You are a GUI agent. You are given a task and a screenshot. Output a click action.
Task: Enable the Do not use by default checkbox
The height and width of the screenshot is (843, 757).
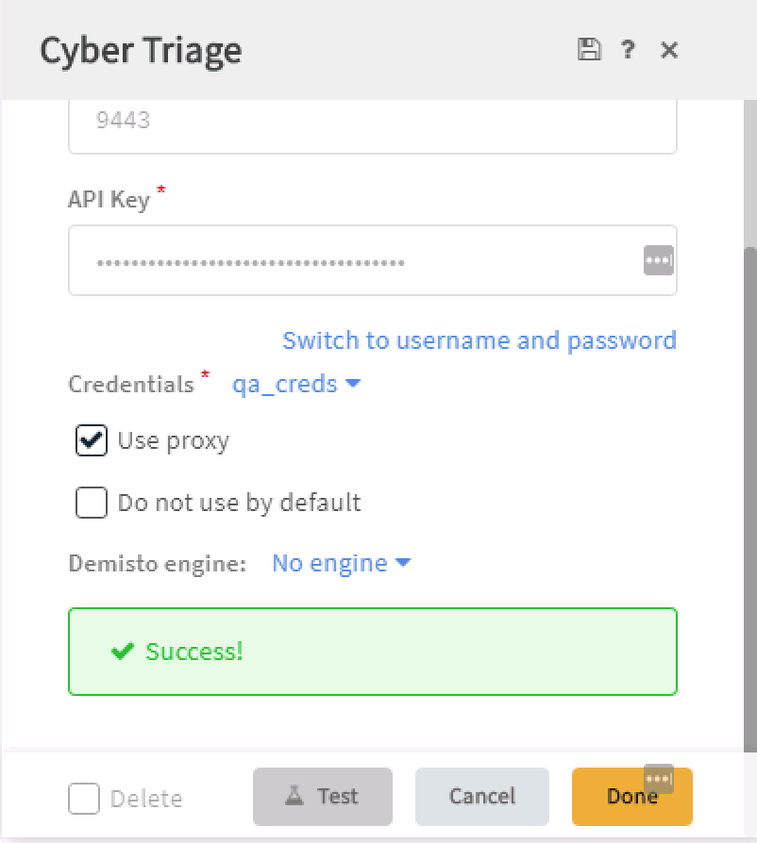[x=92, y=503]
